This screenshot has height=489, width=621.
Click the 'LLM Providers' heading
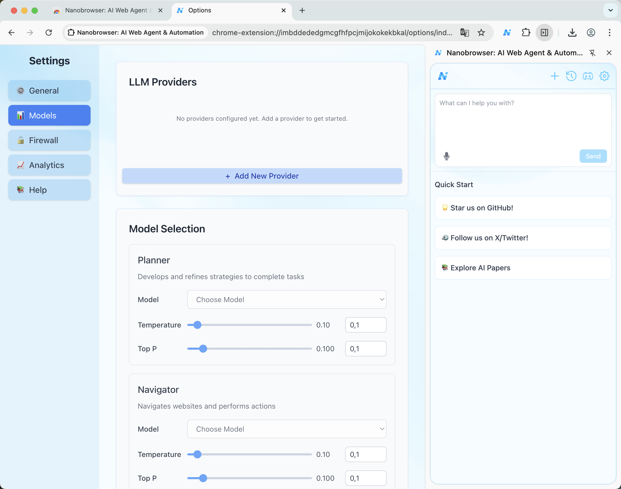163,82
